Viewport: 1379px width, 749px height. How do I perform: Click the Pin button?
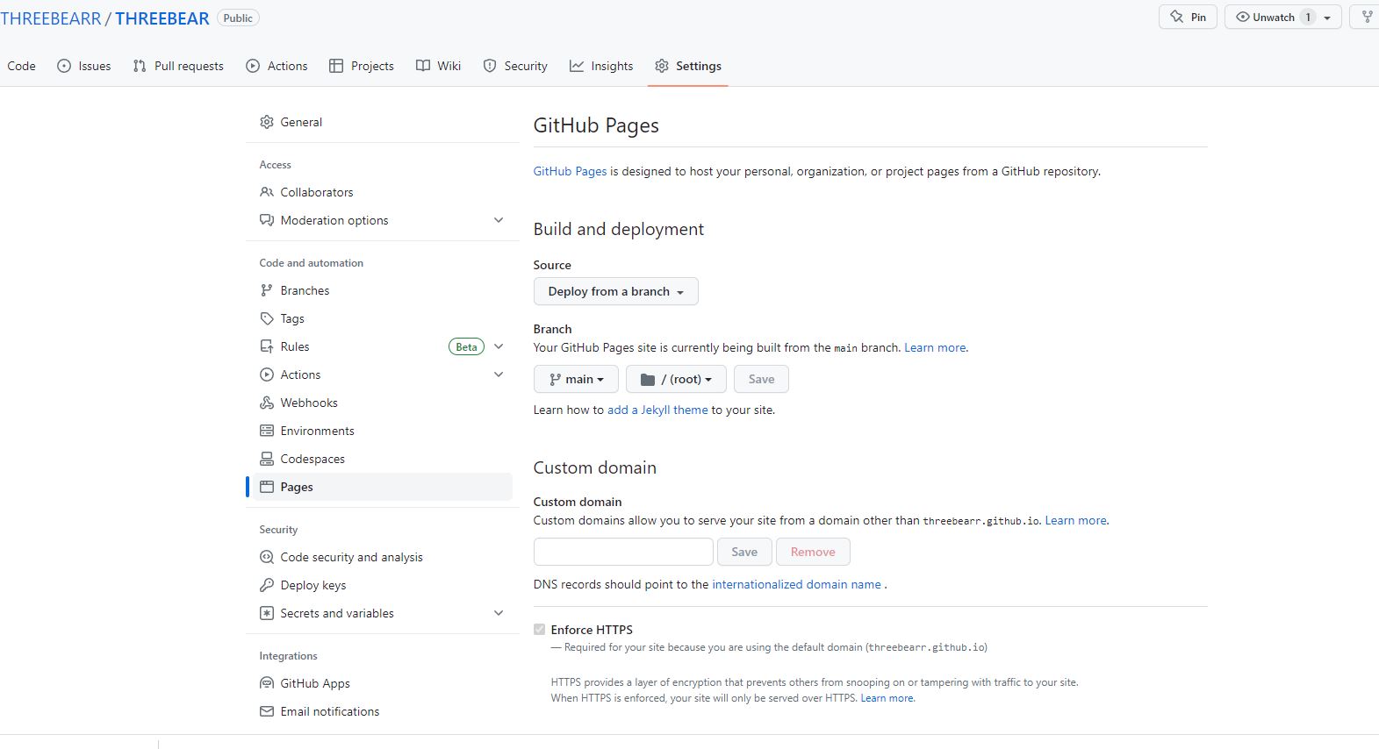pos(1188,17)
